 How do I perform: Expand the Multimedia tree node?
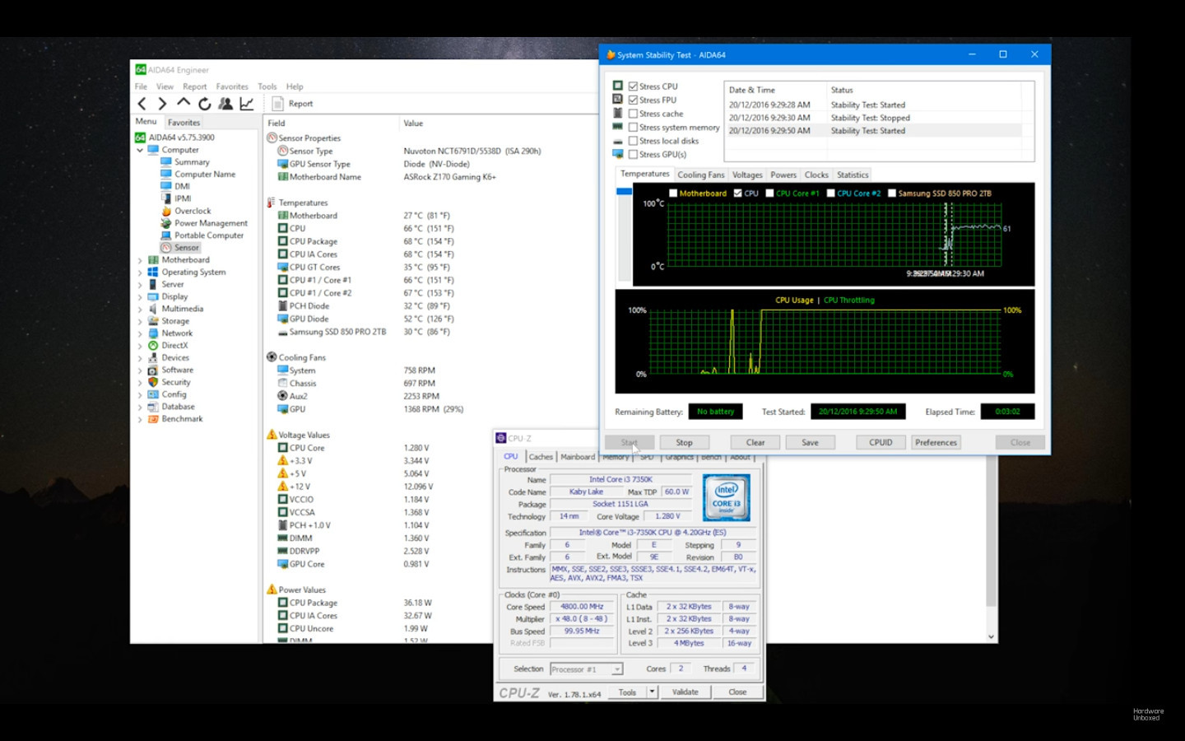140,310
